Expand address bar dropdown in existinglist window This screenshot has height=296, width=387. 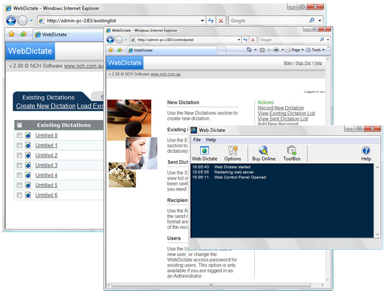pyautogui.click(x=202, y=21)
